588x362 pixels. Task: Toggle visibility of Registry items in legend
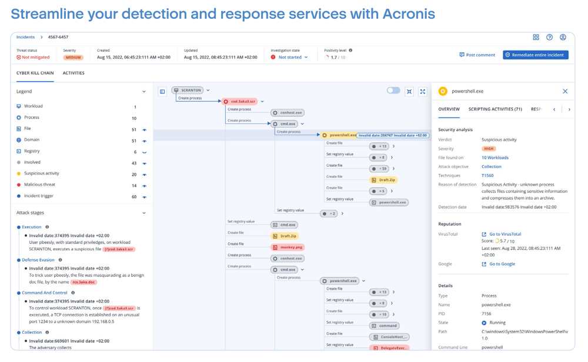click(x=145, y=153)
